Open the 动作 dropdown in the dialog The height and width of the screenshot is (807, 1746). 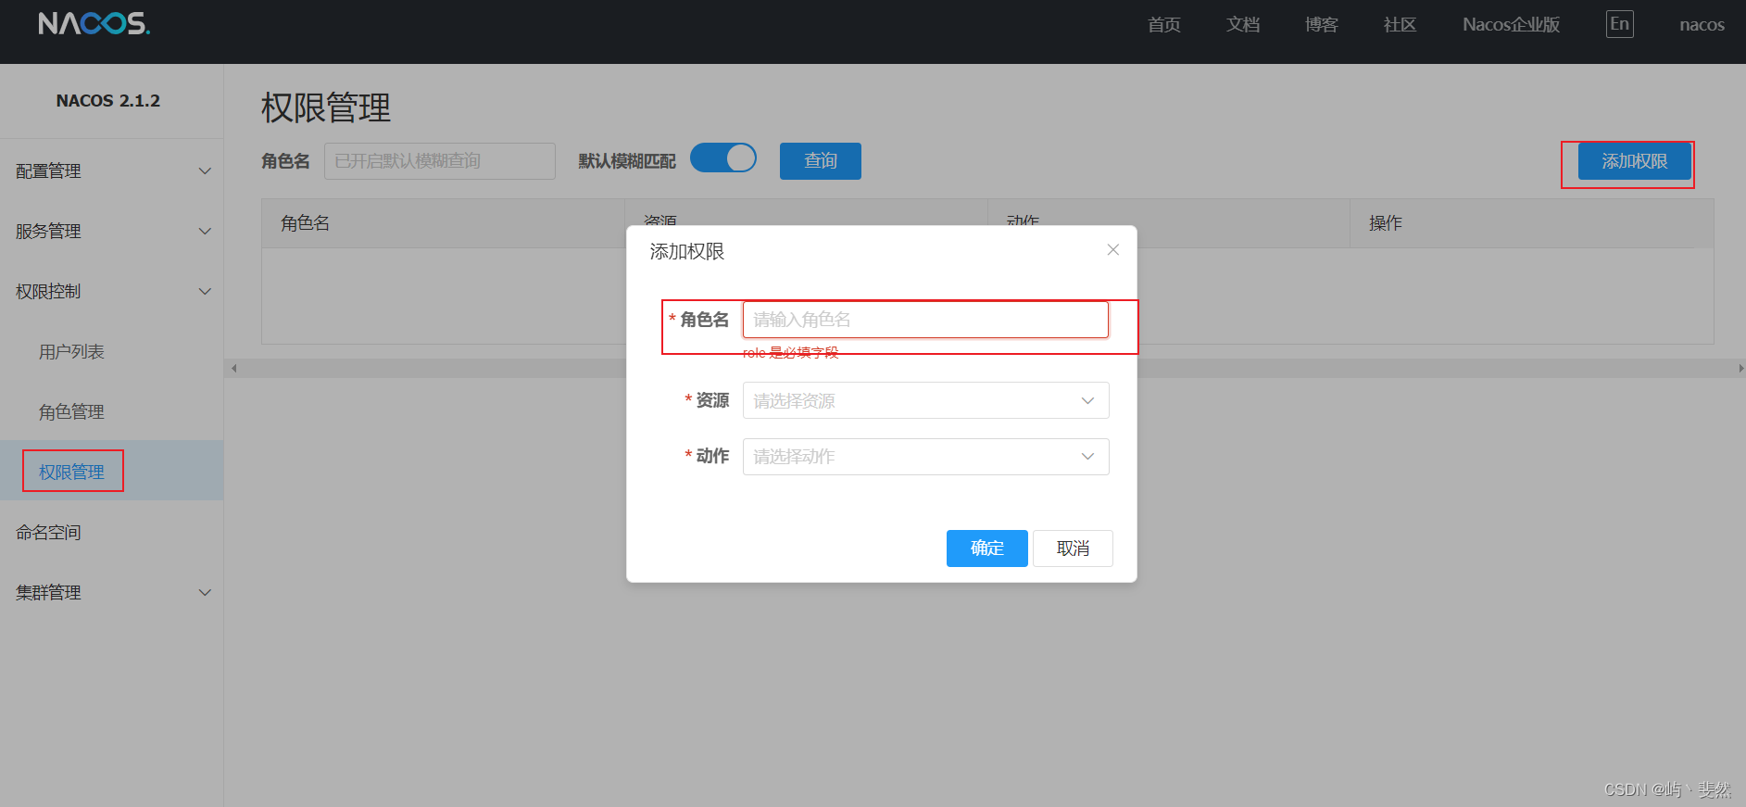(x=925, y=456)
